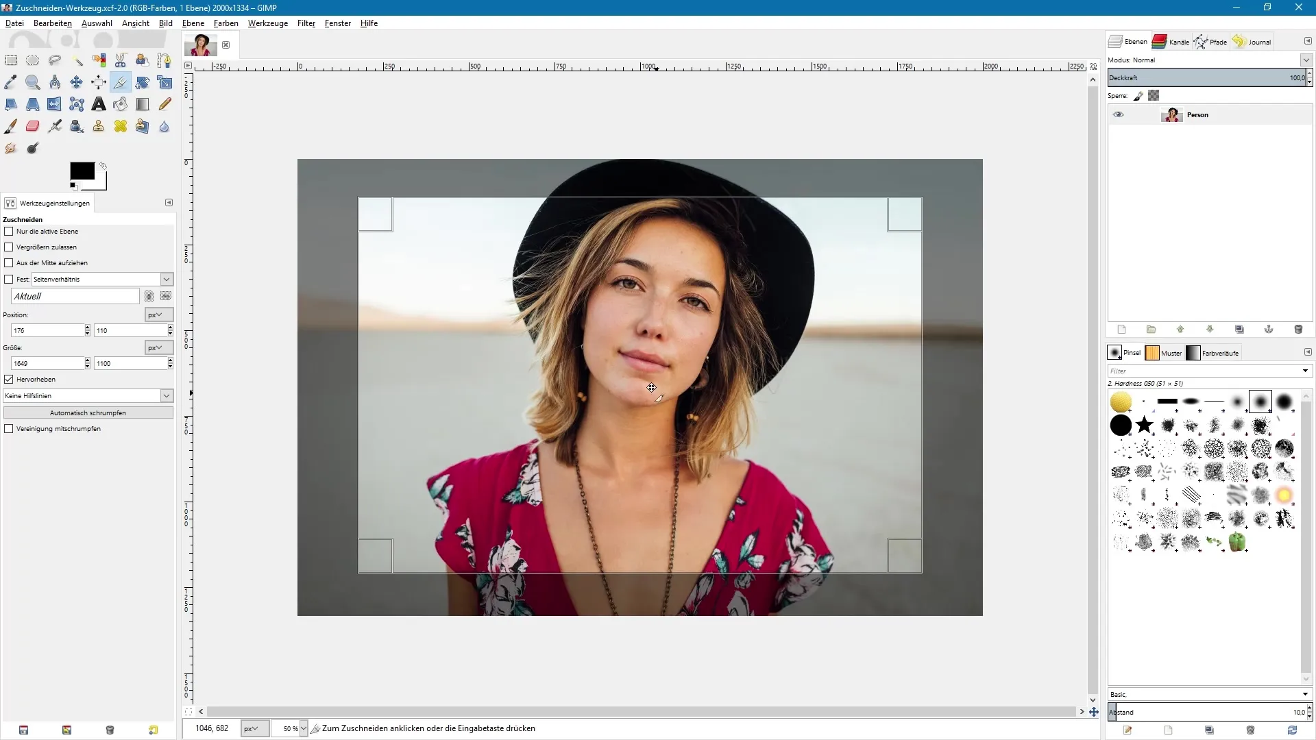1316x740 pixels.
Task: Select the Scissors Select tool
Action: pos(121,60)
